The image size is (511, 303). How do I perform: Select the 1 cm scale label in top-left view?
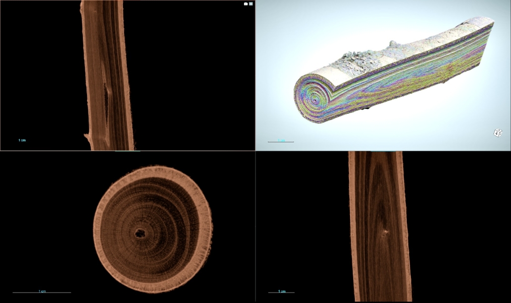pyautogui.click(x=22, y=140)
